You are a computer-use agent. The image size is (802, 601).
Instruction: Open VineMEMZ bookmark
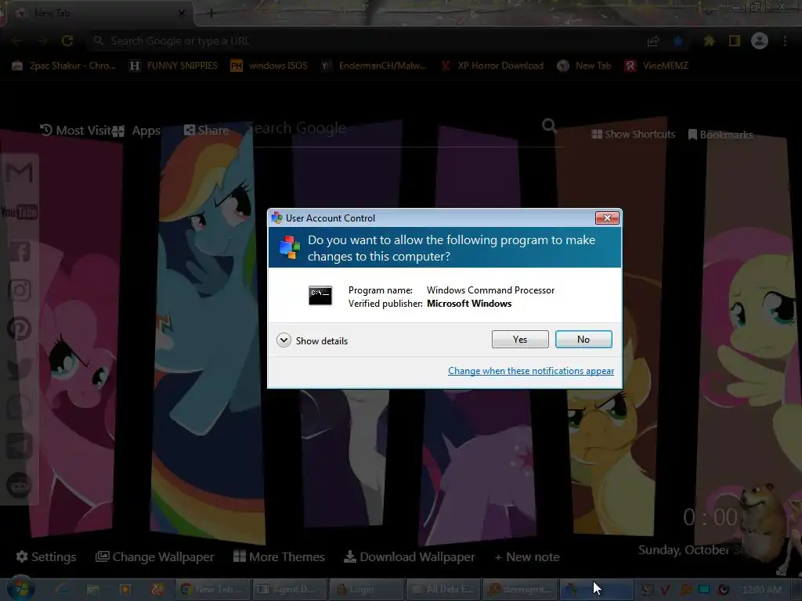(657, 66)
